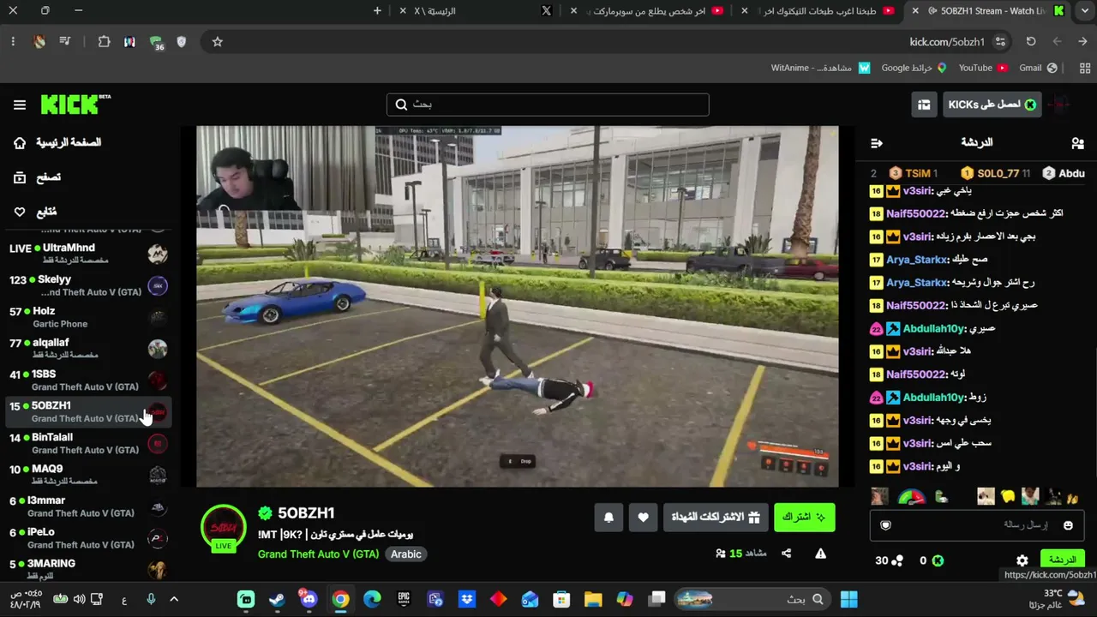
Task: Click the extension icon with badge 36
Action: tap(156, 42)
